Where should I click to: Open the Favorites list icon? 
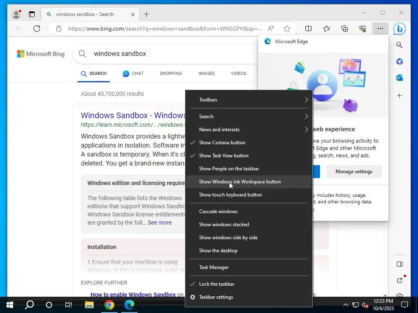(326, 29)
